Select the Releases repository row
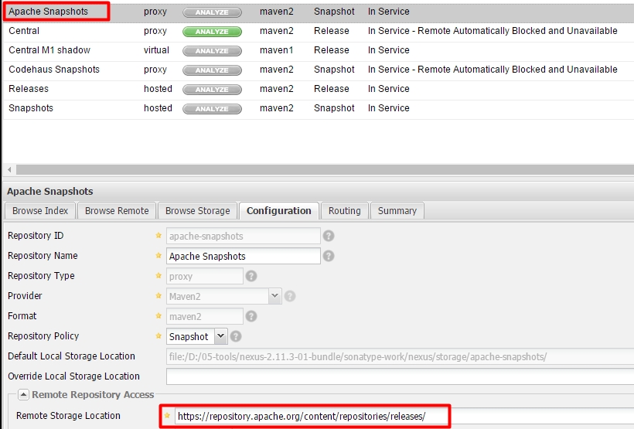 (319, 89)
